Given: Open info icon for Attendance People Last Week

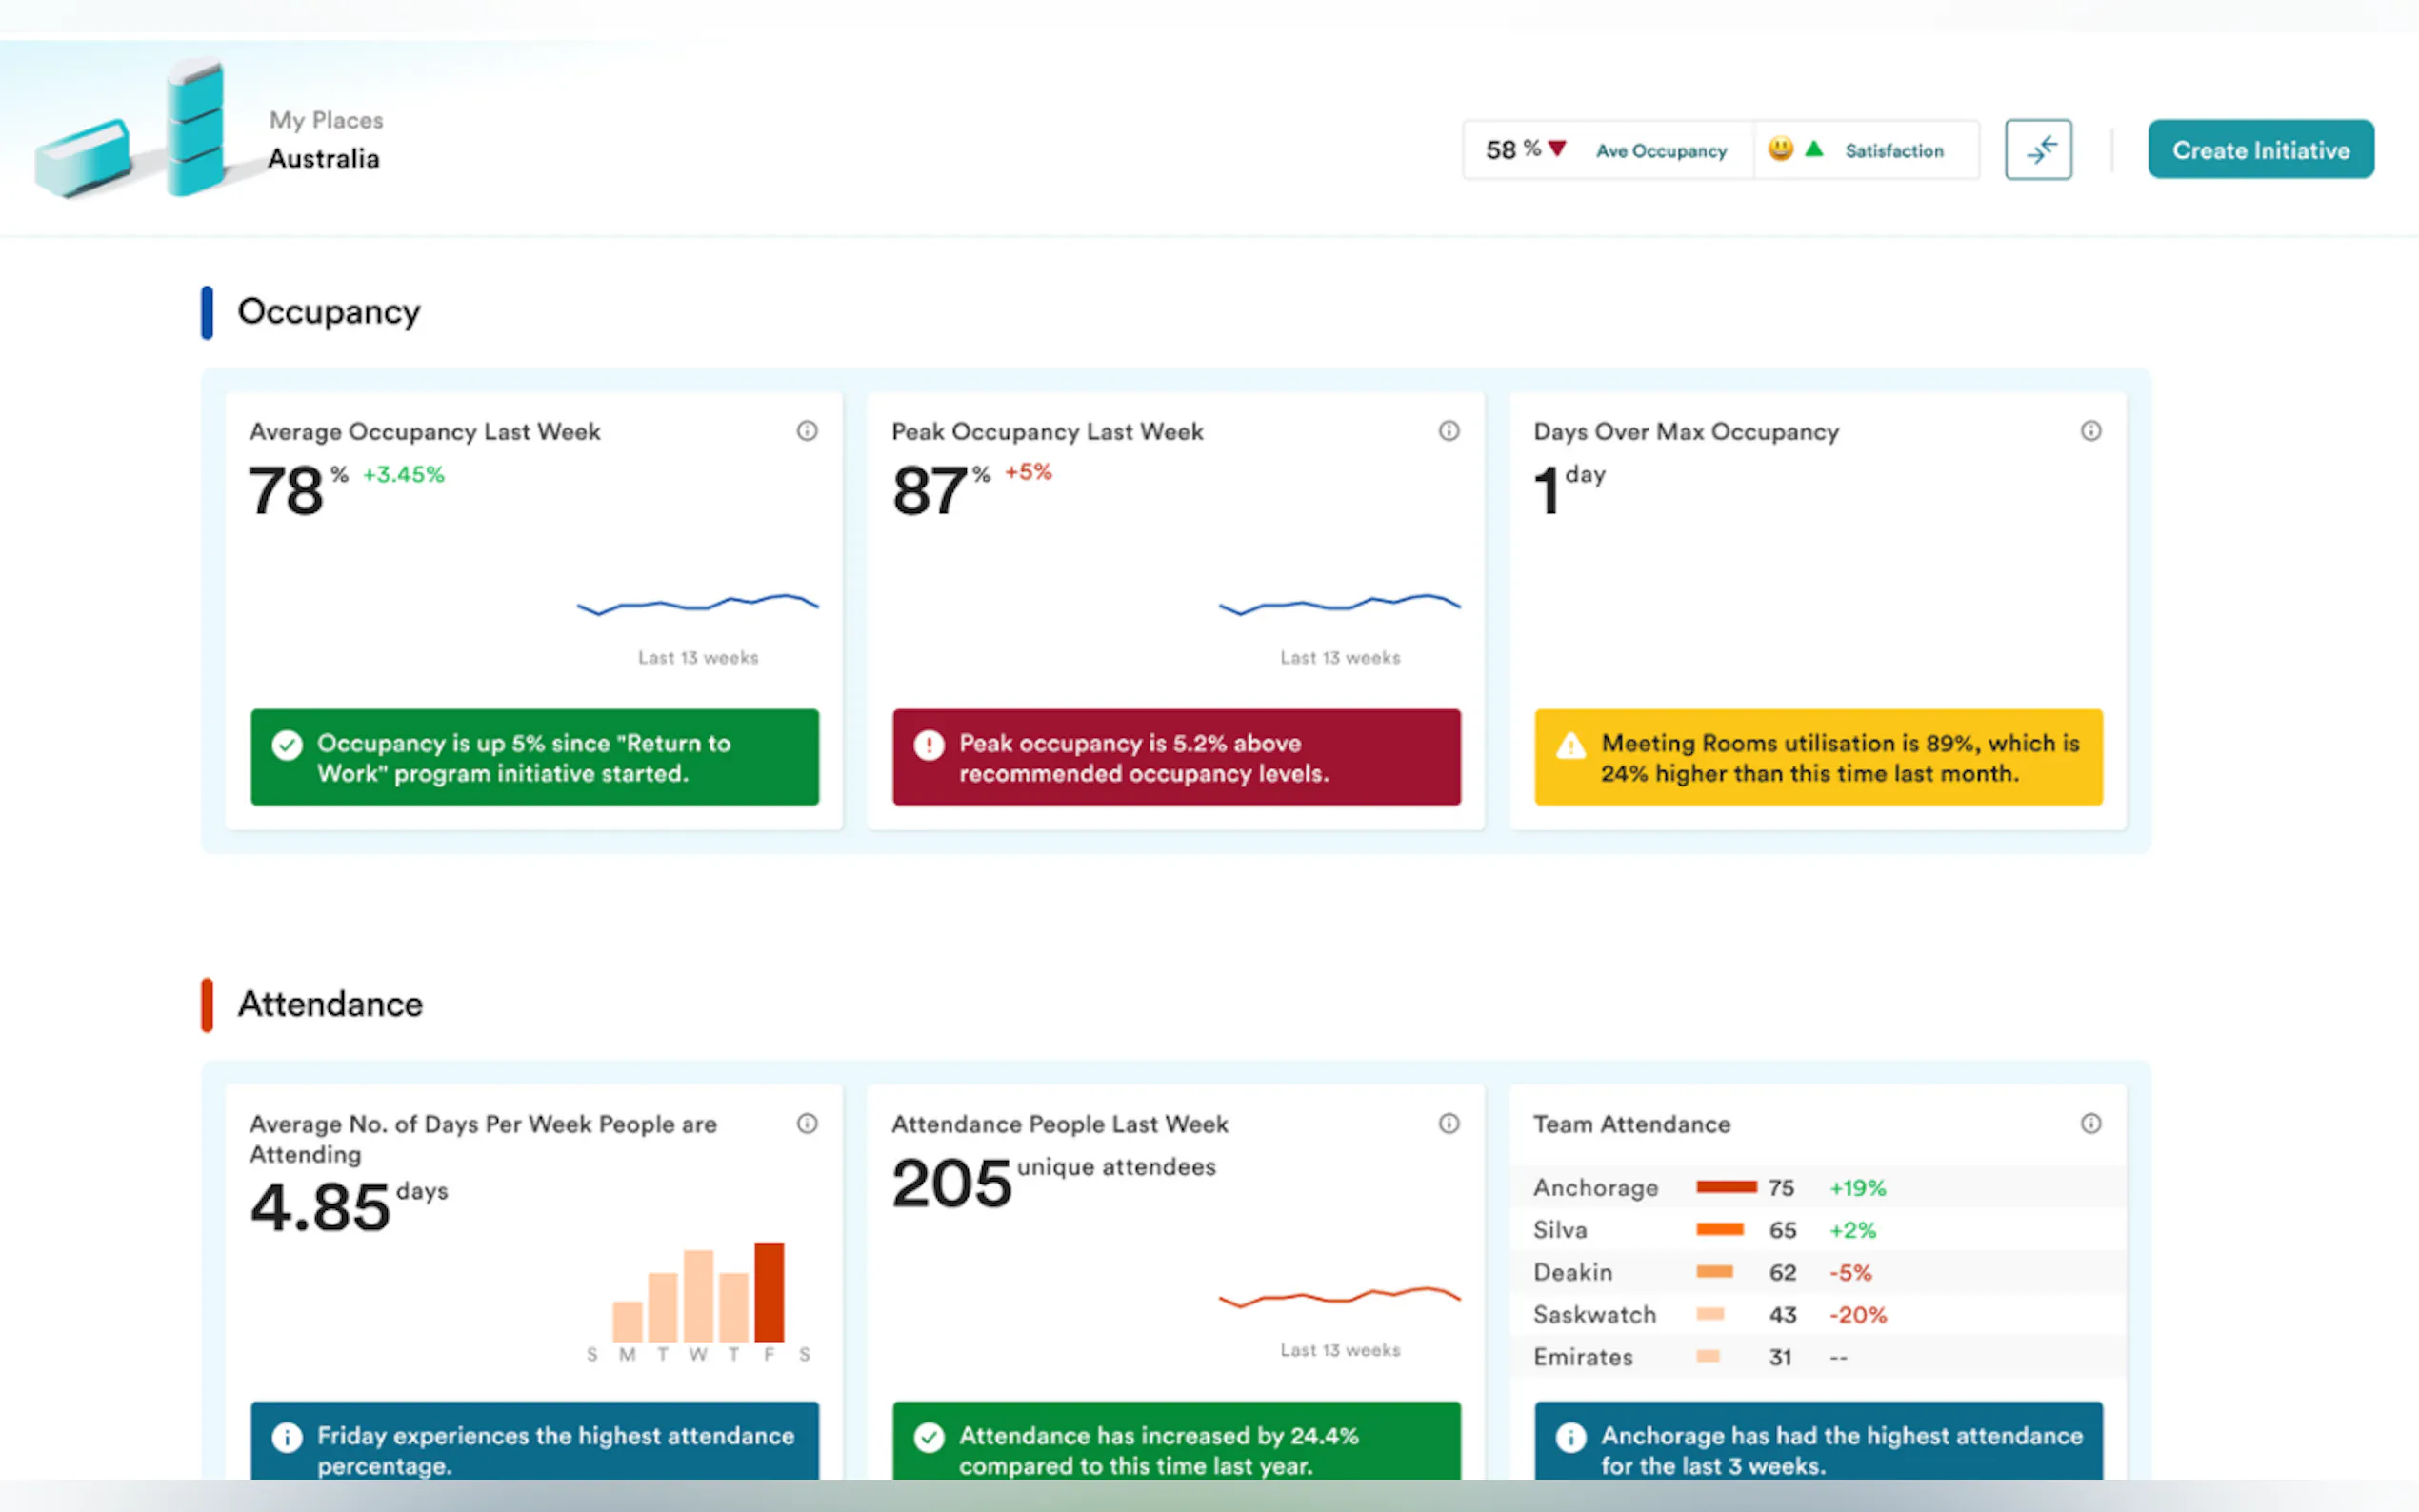Looking at the screenshot, I should point(1448,1123).
